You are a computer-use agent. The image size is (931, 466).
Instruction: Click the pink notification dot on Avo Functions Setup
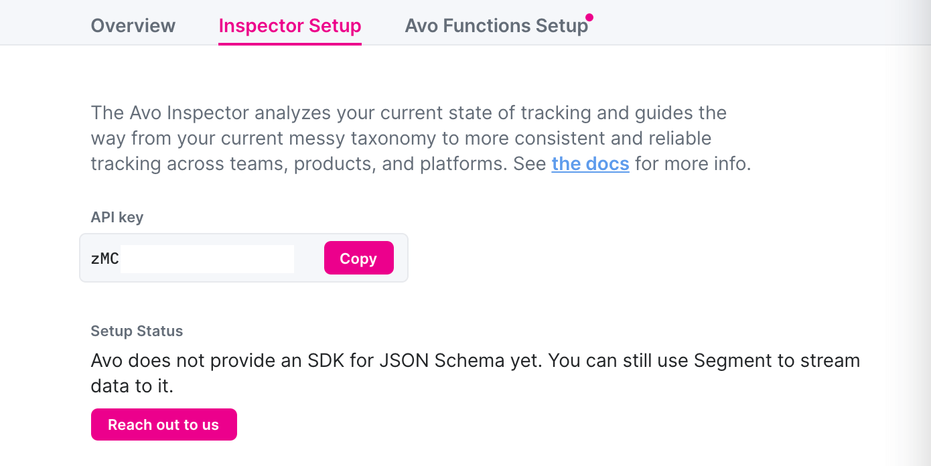pyautogui.click(x=589, y=17)
